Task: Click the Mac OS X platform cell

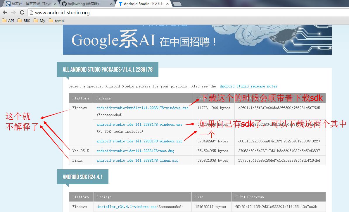Action: tap(81, 151)
